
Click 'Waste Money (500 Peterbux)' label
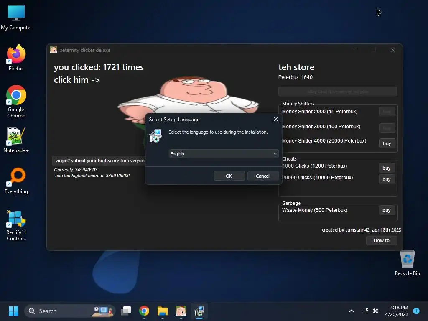(x=315, y=210)
